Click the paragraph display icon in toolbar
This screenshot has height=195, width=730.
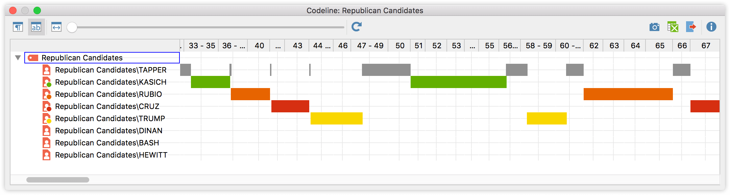point(18,27)
